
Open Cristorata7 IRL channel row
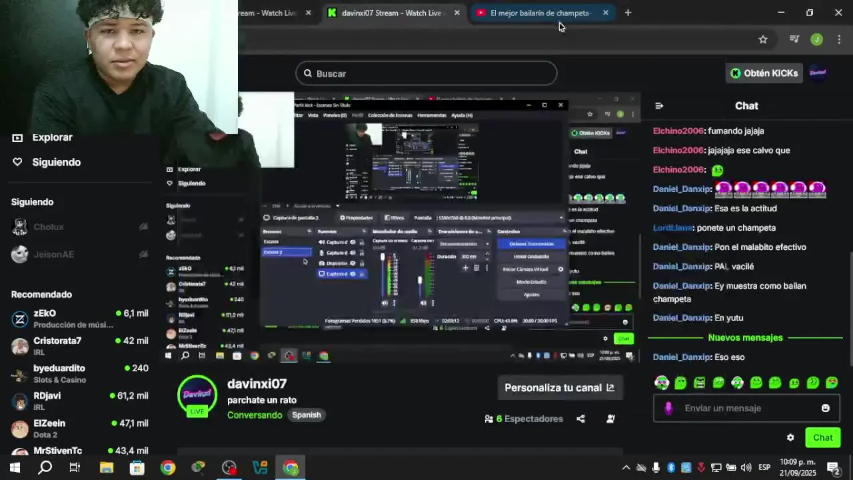[x=80, y=346]
